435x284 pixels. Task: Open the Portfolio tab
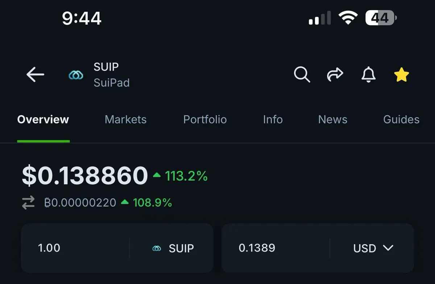205,120
